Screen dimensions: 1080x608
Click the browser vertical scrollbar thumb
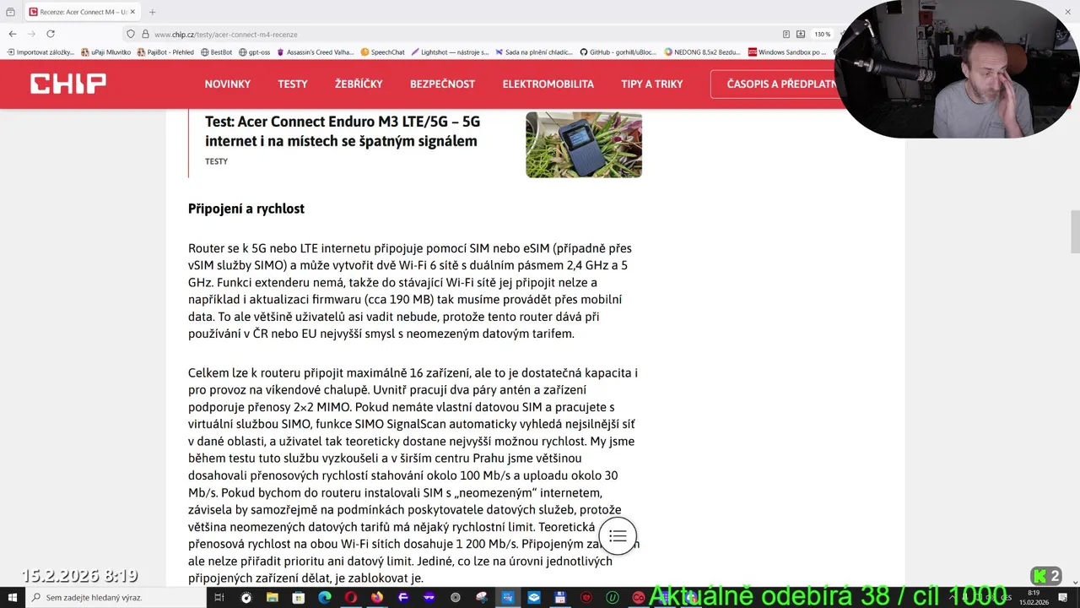click(1075, 231)
